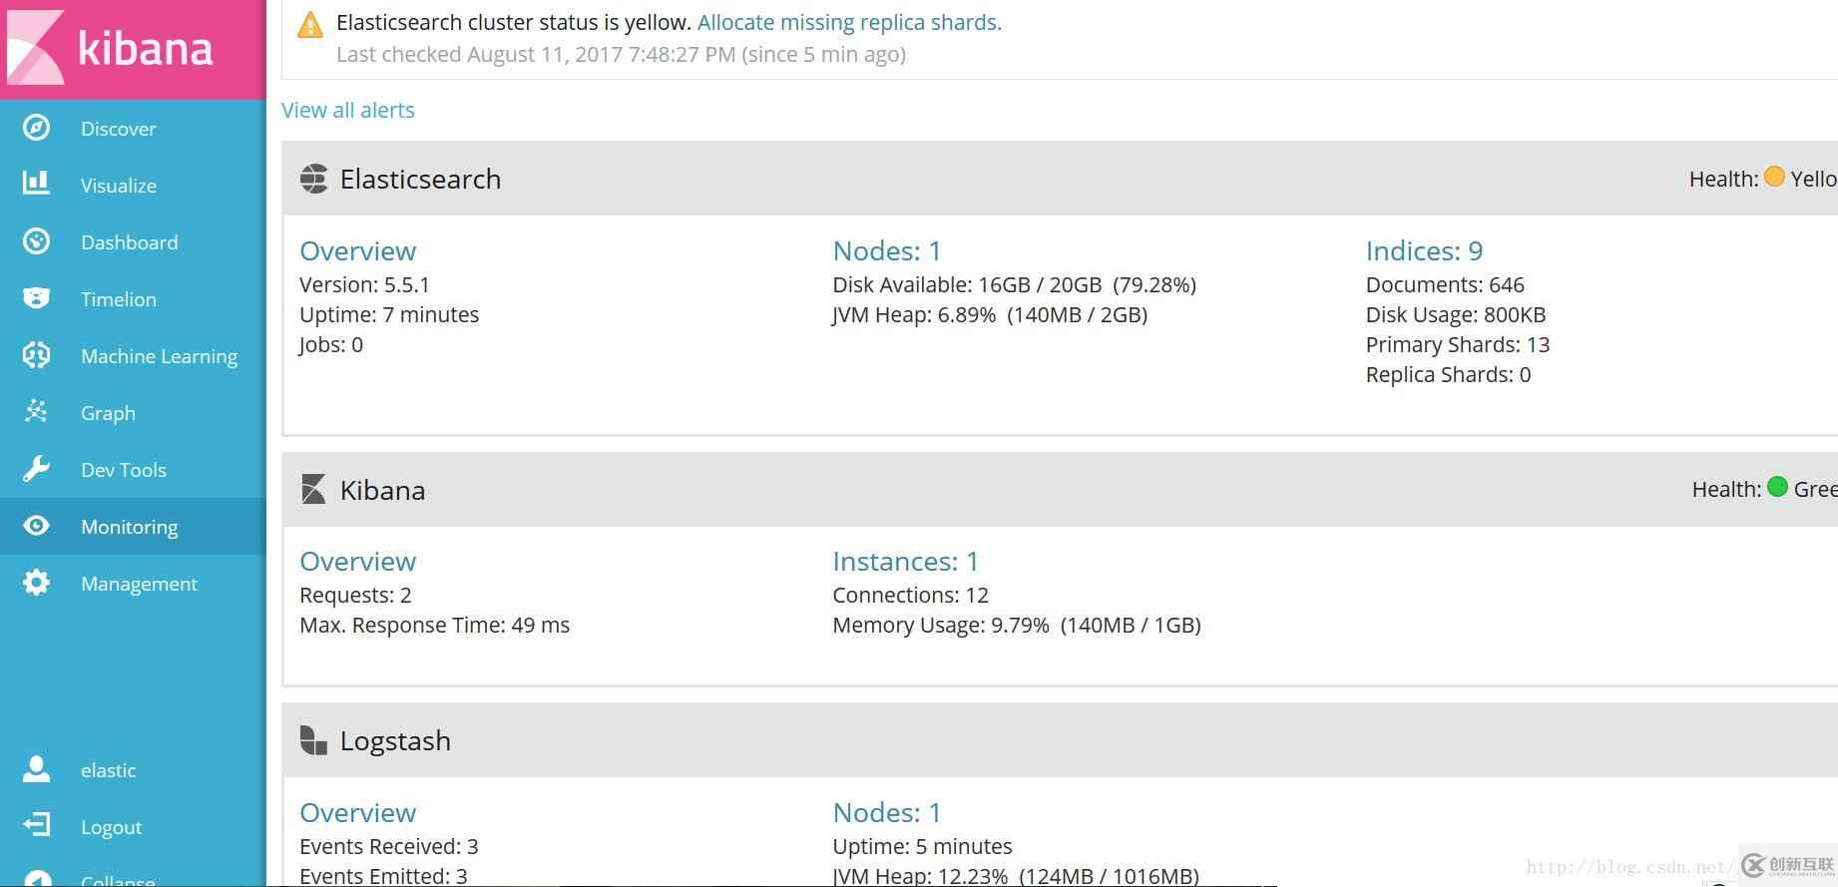Viewport: 1838px width, 887px height.
Task: Click the Visualize bar chart icon
Action: coord(36,184)
